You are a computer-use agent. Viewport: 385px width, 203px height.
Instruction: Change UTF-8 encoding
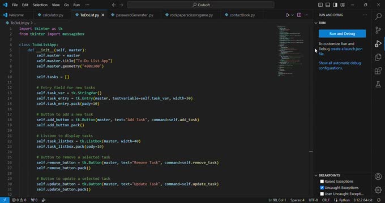[x=313, y=200]
